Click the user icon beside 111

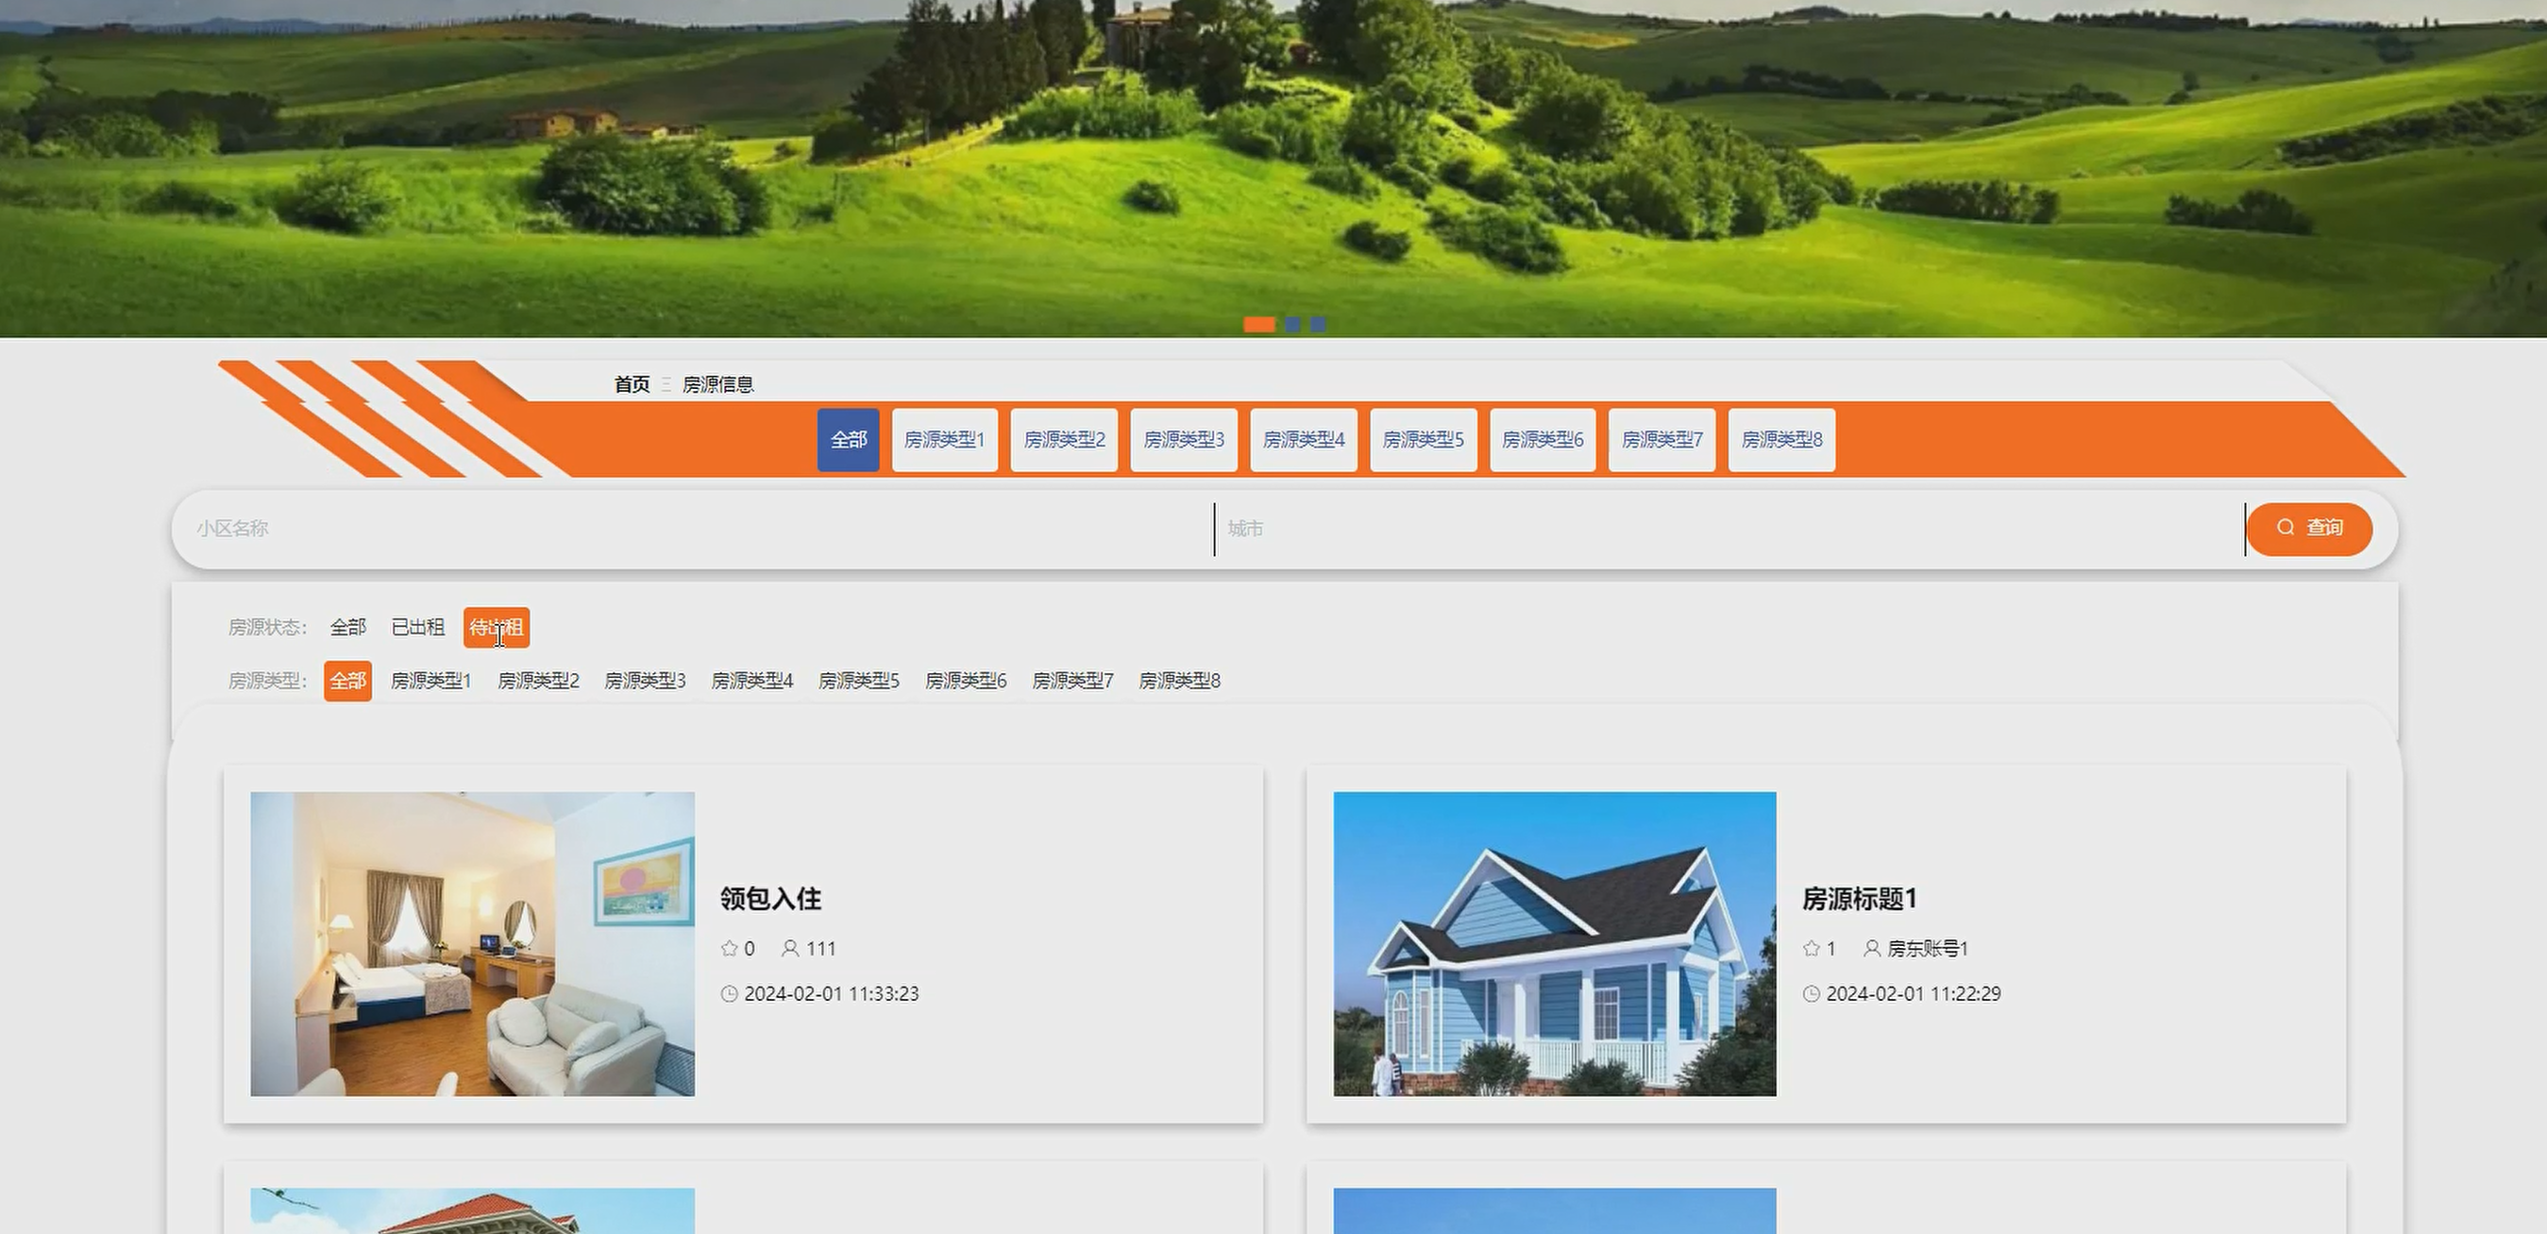[789, 948]
